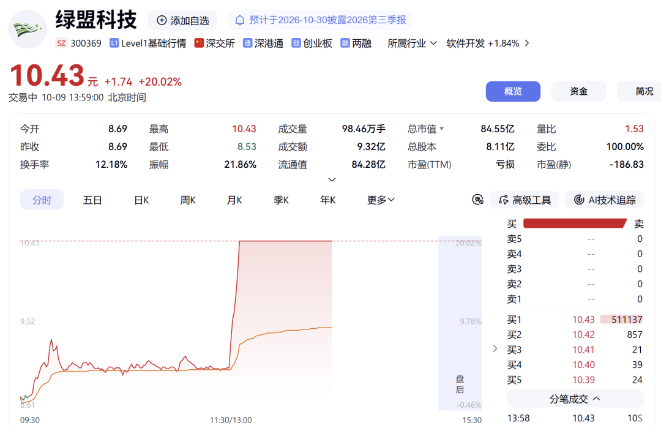
Task: Click the 量比 1.53 value
Action: click(x=635, y=129)
